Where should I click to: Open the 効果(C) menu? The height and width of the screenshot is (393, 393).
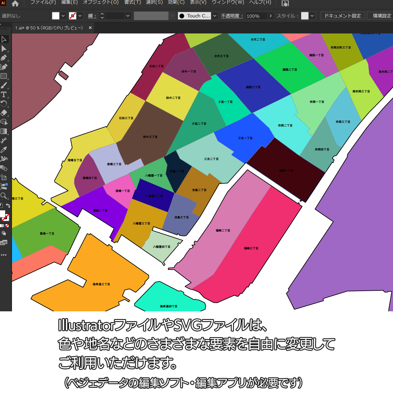(x=176, y=2)
